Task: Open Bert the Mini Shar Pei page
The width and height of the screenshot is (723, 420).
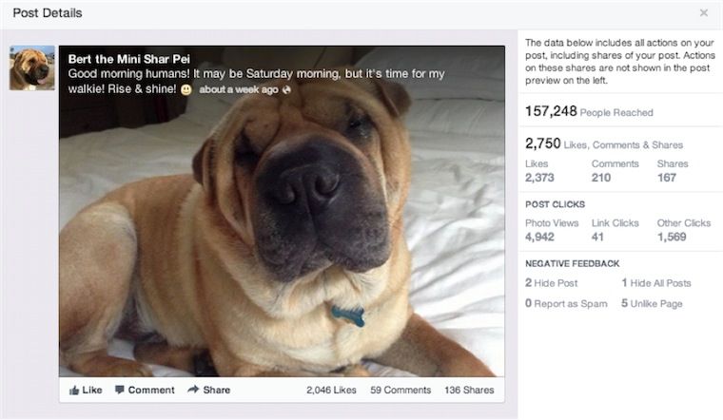Action: tap(128, 59)
